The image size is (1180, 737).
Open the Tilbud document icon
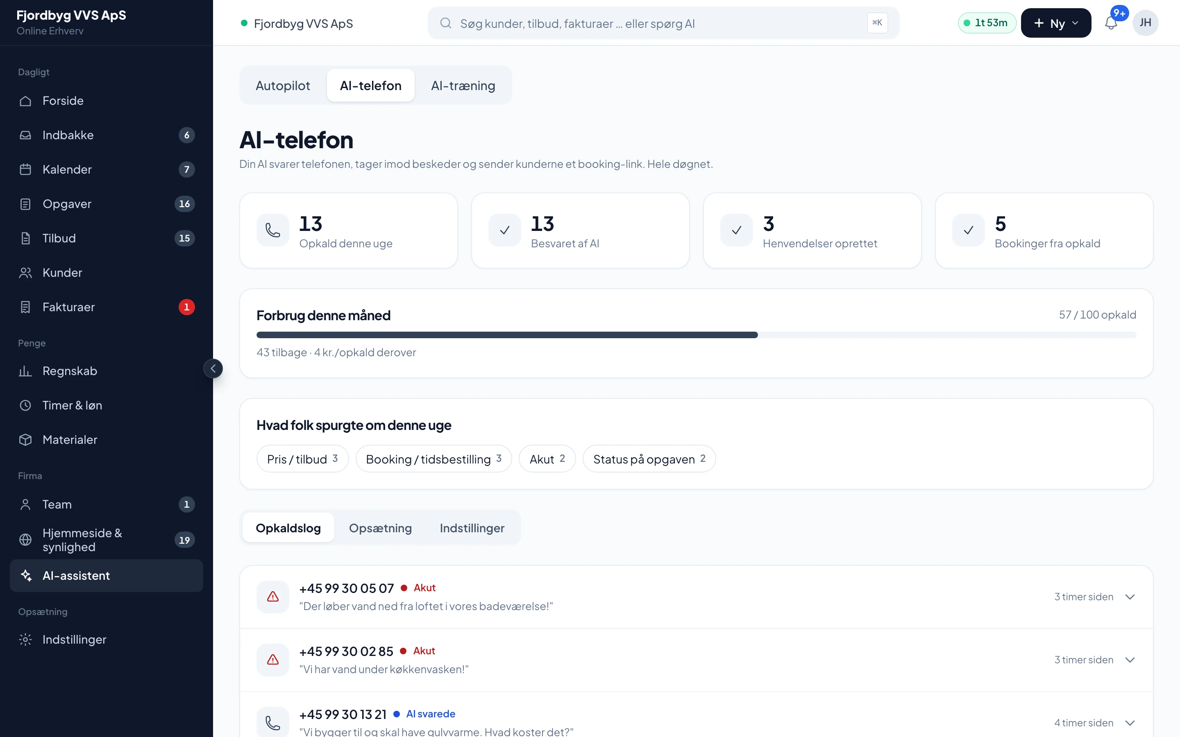coord(25,238)
